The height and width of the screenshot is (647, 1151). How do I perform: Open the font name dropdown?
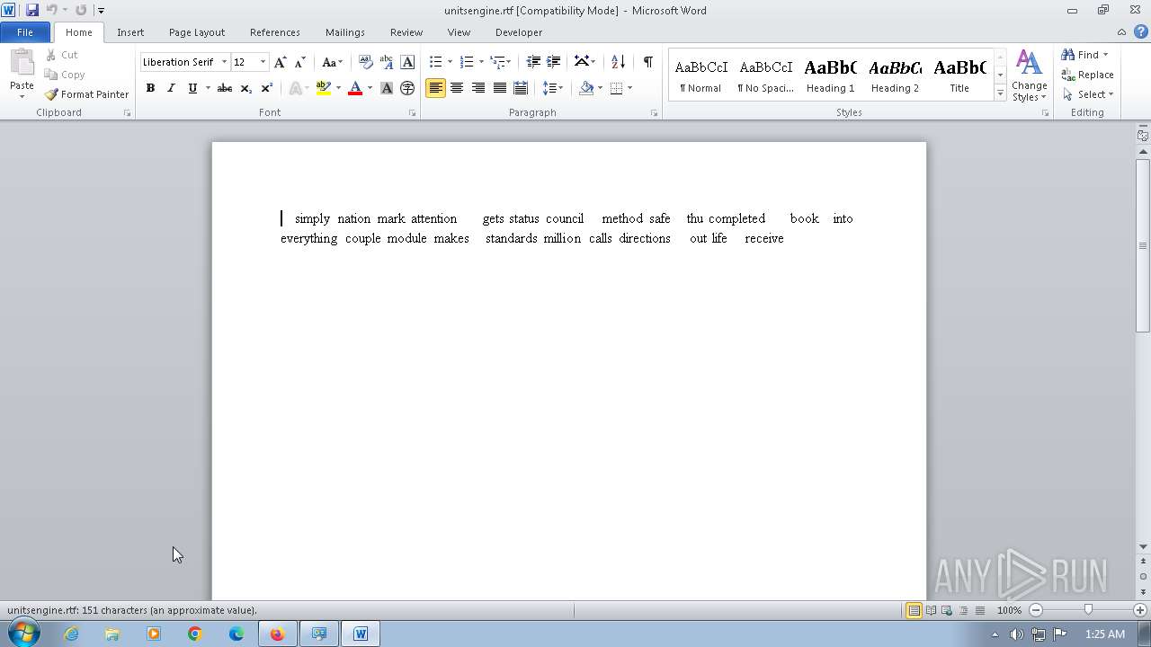coord(224,62)
